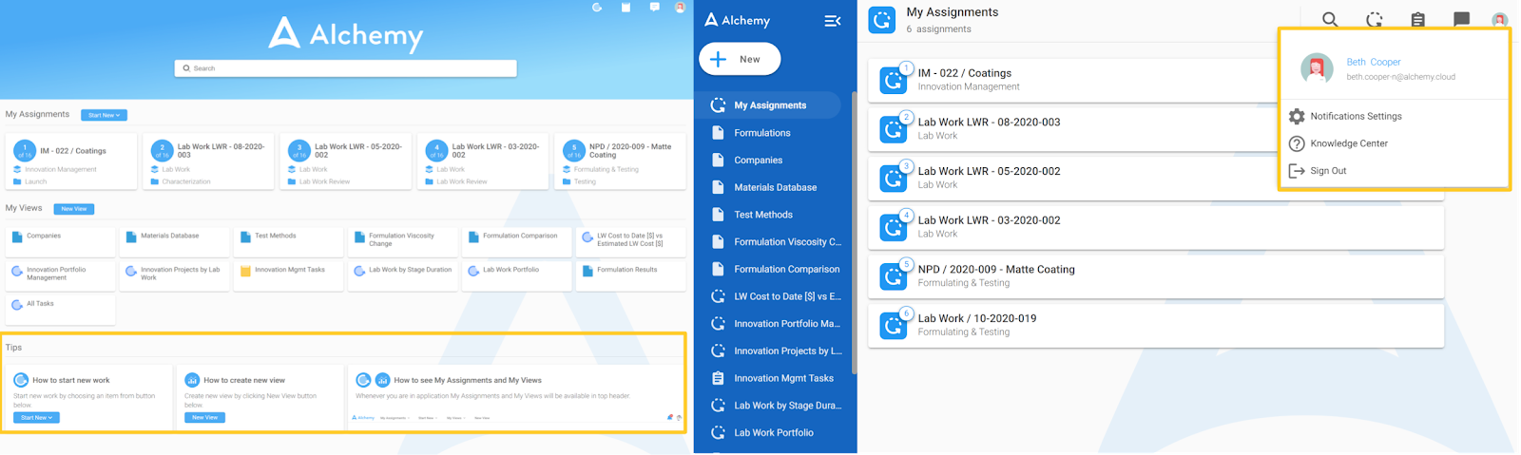Click the My Assignments page header icon
Image resolution: width=1521 pixels, height=455 pixels.
point(882,20)
